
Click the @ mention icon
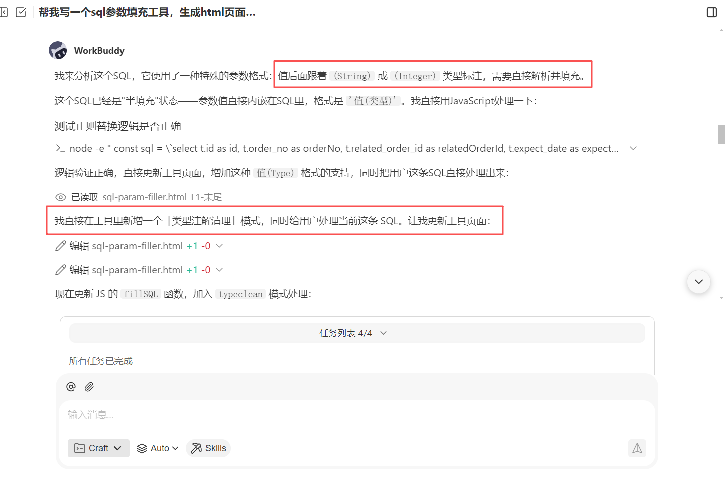coord(71,387)
